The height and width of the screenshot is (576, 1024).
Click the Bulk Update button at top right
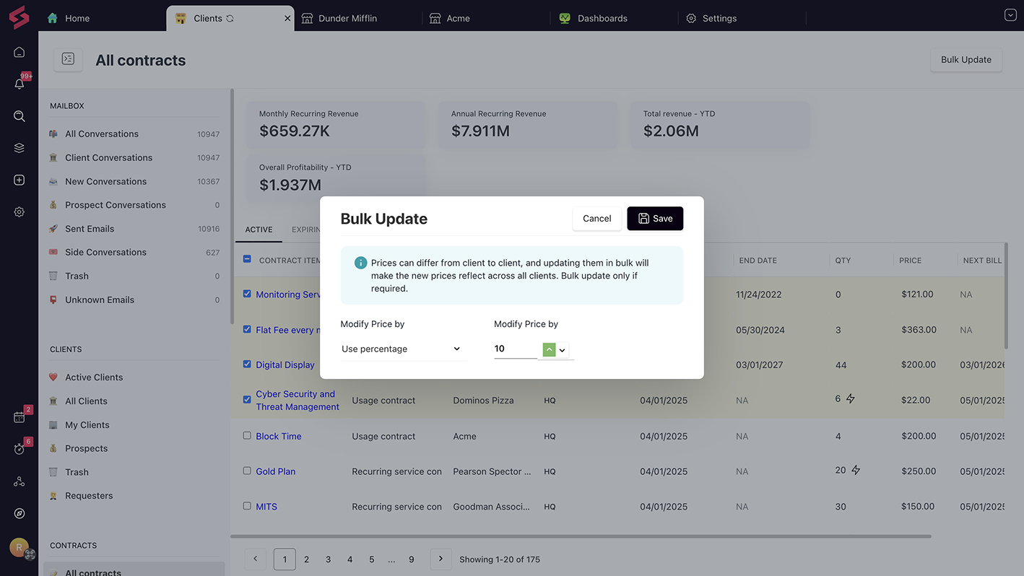[966, 60]
